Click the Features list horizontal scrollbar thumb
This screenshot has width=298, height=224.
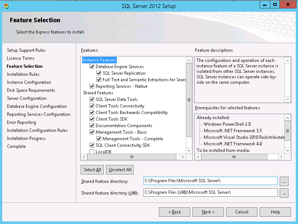pos(132,157)
